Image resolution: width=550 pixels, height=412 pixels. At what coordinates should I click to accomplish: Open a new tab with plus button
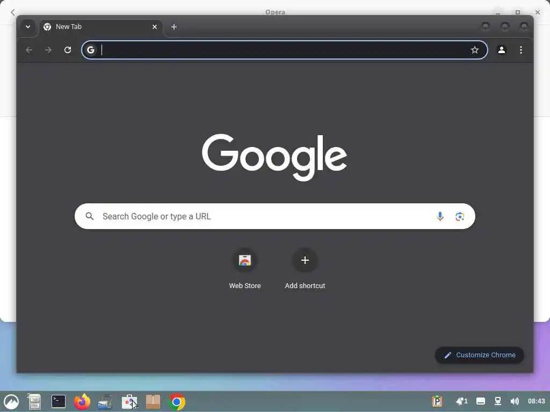[x=174, y=27]
